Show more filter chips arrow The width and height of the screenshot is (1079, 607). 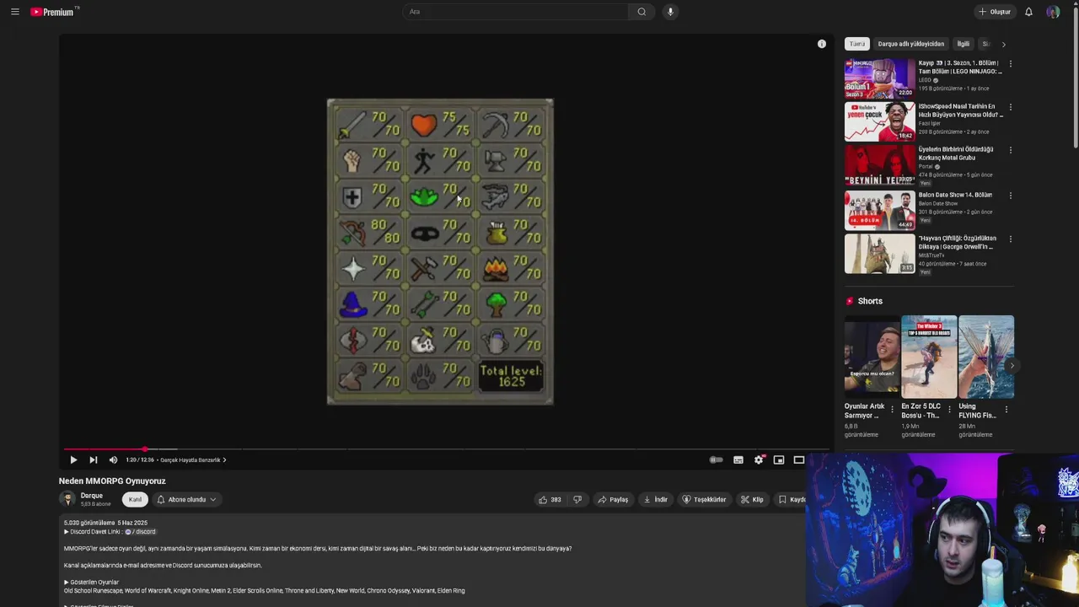[1003, 44]
